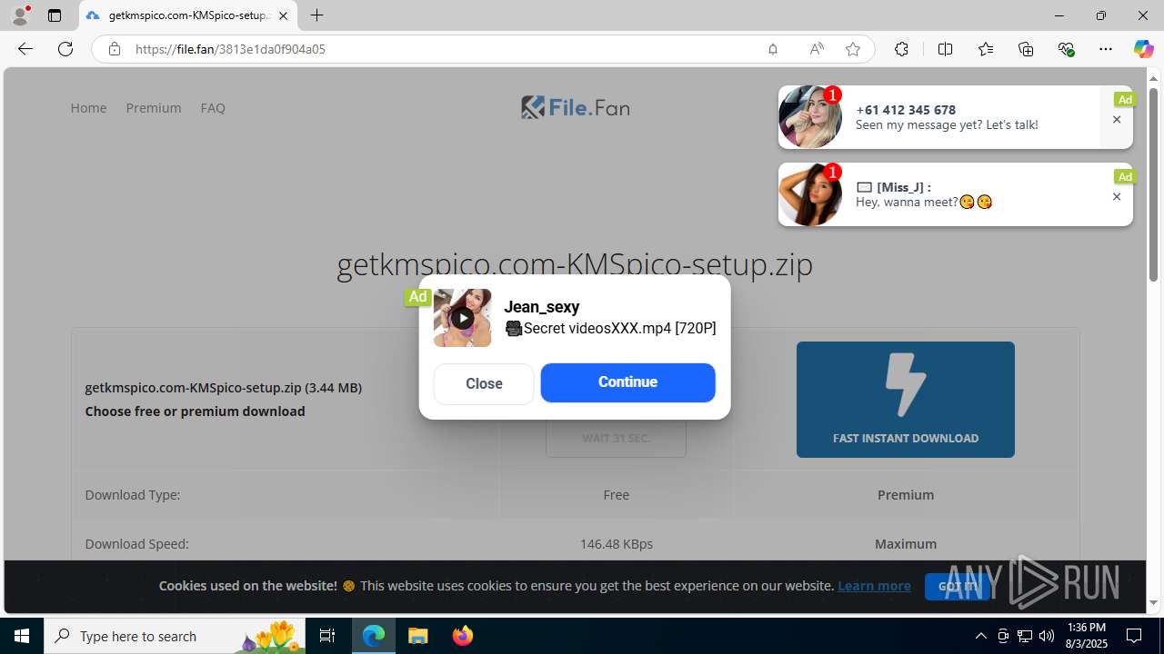Go to Home in site navigation
1164x654 pixels.
click(88, 107)
